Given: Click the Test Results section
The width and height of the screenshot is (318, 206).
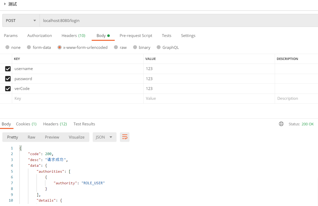Looking at the screenshot, I should pos(84,124).
